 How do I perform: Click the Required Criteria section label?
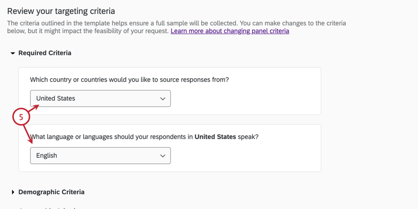45,53
